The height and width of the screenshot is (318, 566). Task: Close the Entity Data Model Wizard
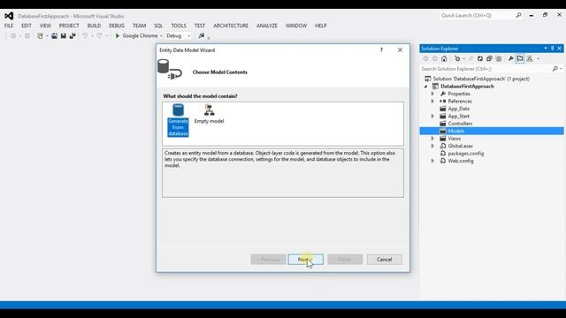tap(400, 50)
